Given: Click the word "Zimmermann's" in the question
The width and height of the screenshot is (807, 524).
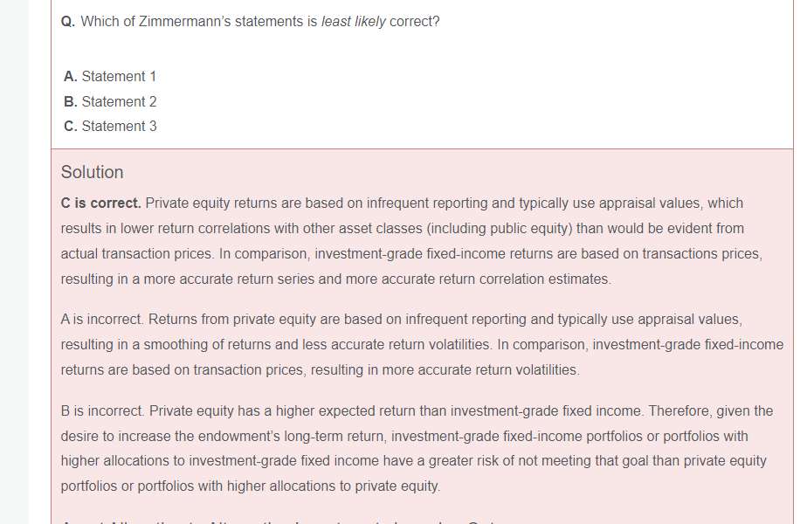Looking at the screenshot, I should click(183, 21).
